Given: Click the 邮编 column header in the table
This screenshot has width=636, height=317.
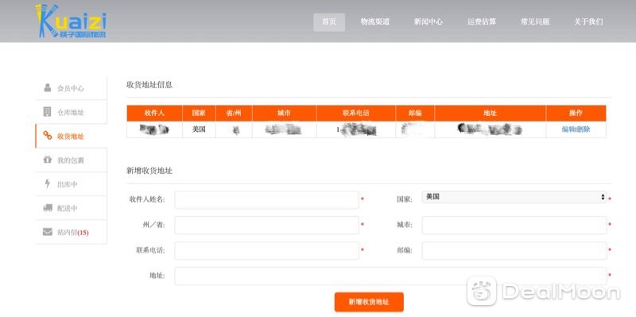Looking at the screenshot, I should (x=415, y=113).
